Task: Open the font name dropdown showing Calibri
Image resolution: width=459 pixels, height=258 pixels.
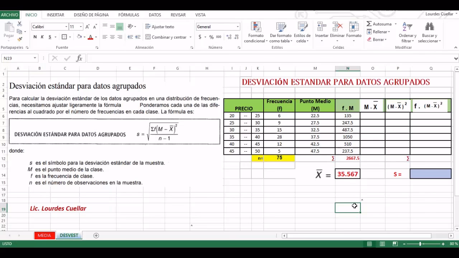Action: (x=66, y=27)
